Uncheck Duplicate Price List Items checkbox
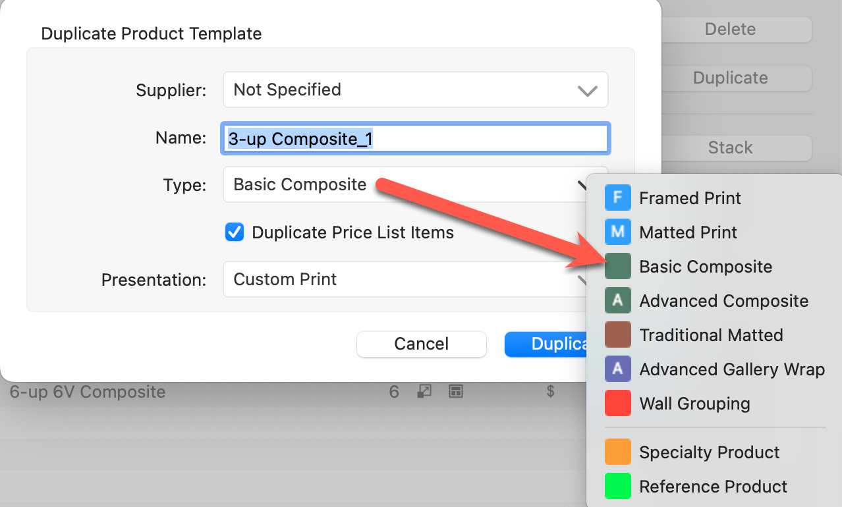This screenshot has width=842, height=507. click(235, 232)
